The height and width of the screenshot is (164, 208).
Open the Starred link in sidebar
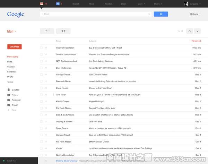click(x=11, y=67)
